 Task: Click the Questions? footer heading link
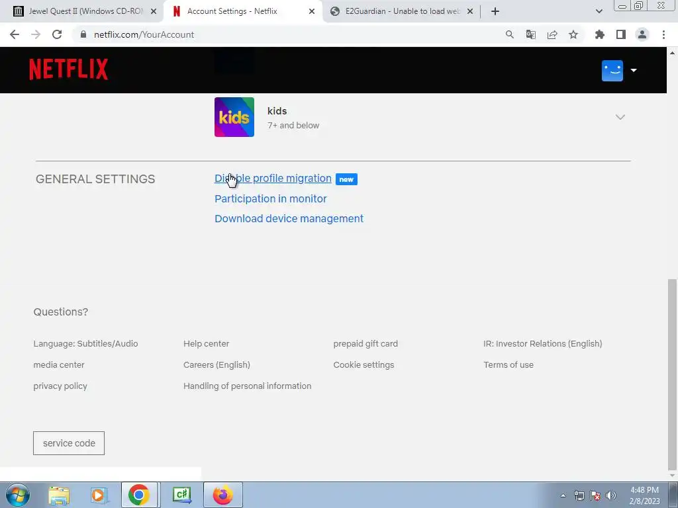click(x=60, y=312)
